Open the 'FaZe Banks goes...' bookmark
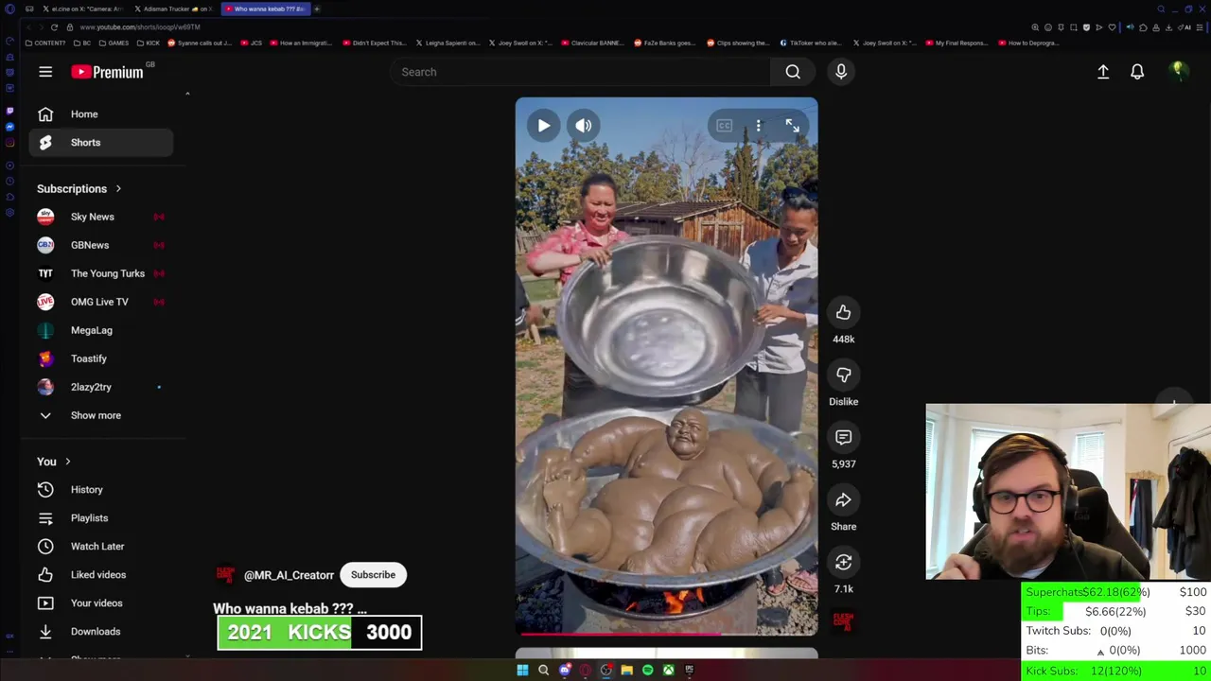1211x681 pixels. [664, 43]
